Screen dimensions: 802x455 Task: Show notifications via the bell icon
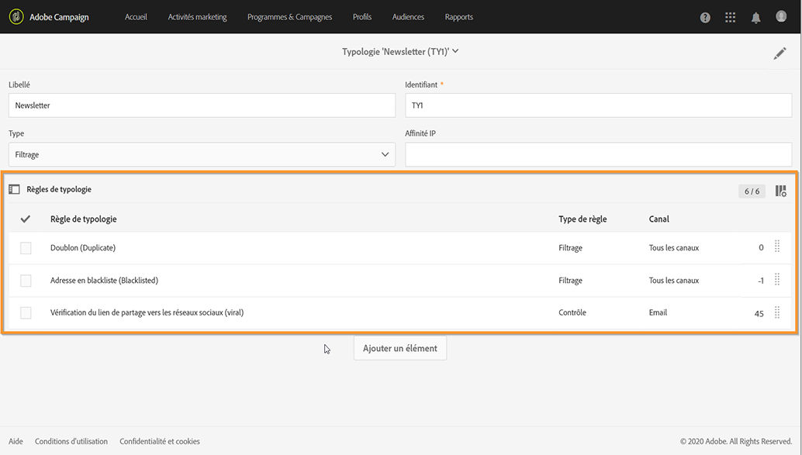pyautogui.click(x=755, y=18)
